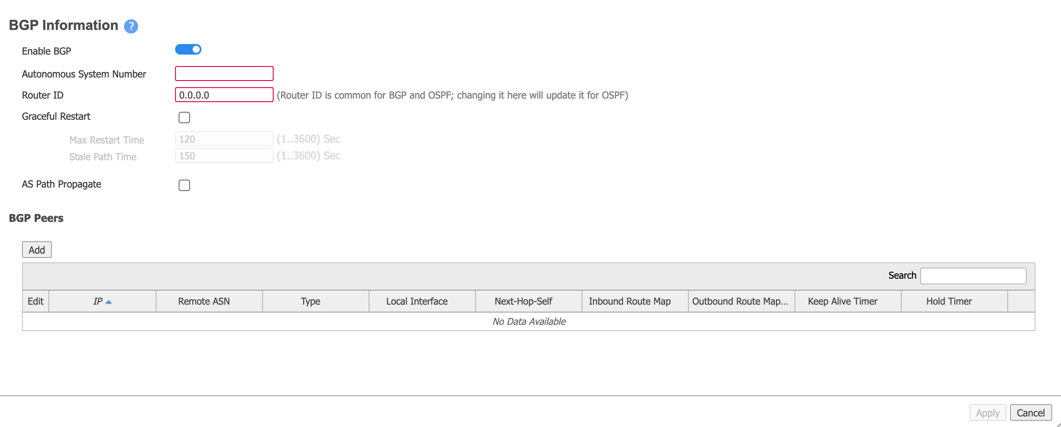Click the Hold Timer column header
This screenshot has width=1061, height=427.
tap(949, 302)
